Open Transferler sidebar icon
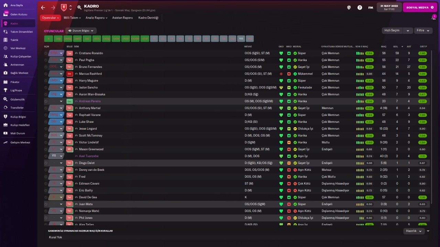The height and width of the screenshot is (247, 440). pyautogui.click(x=5, y=108)
